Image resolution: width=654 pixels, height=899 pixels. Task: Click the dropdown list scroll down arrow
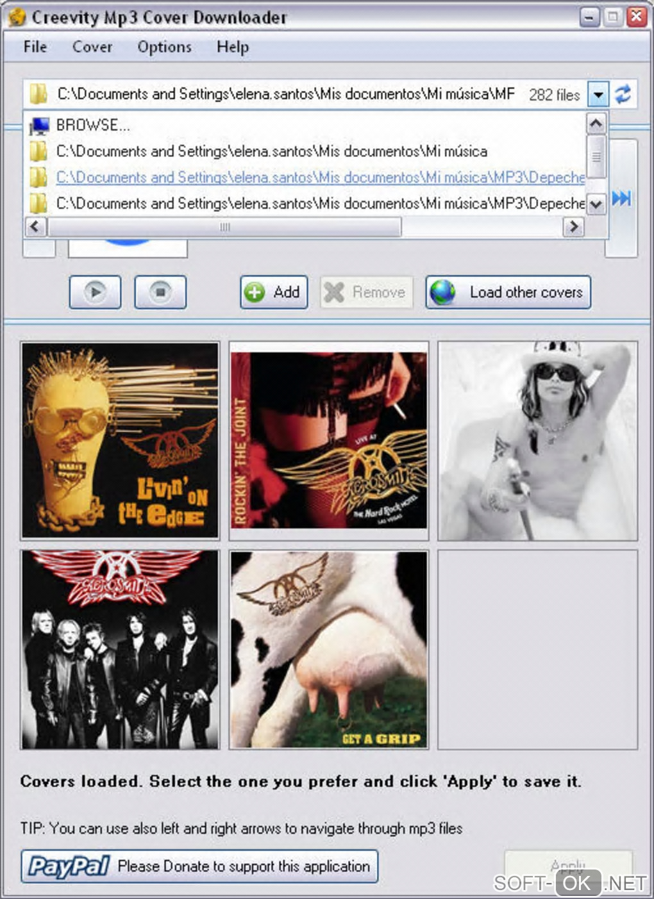596,205
